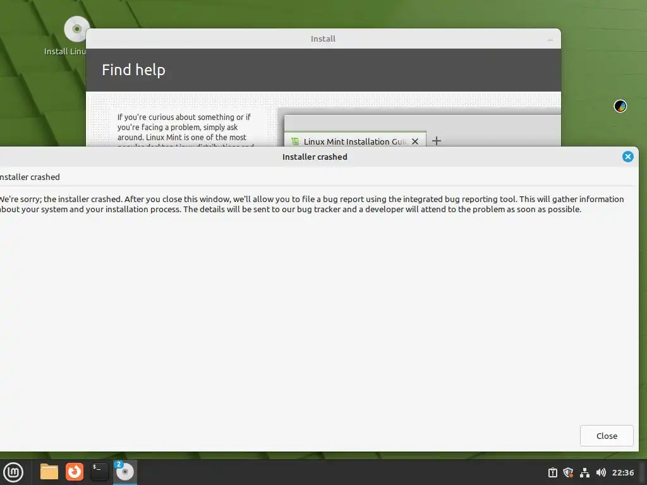Click the Install window title bar
Viewport: 647px width, 485px height.
tap(323, 39)
